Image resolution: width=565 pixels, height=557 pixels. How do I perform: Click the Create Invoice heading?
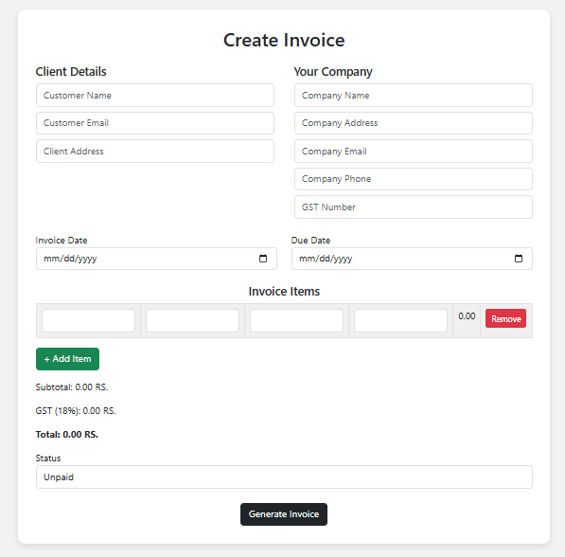pos(284,40)
